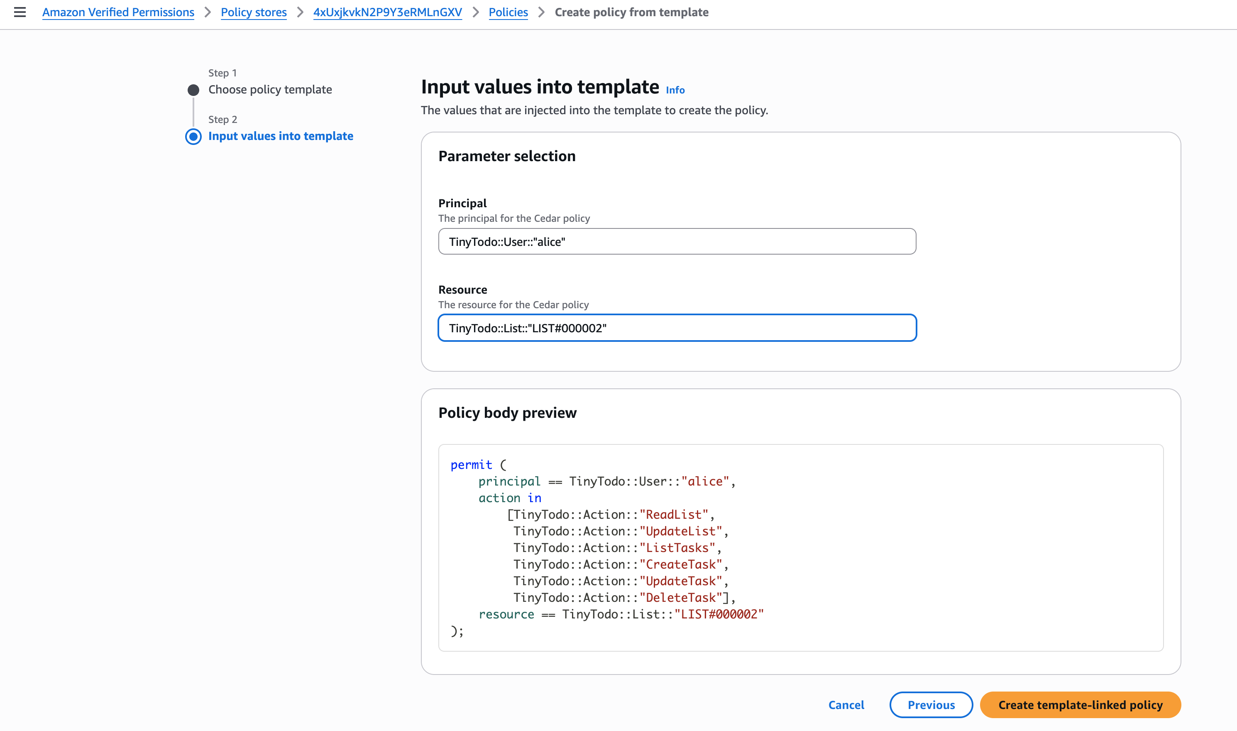Focus the Resource input field

point(677,328)
